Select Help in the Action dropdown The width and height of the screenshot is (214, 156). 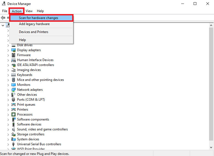[41, 40]
